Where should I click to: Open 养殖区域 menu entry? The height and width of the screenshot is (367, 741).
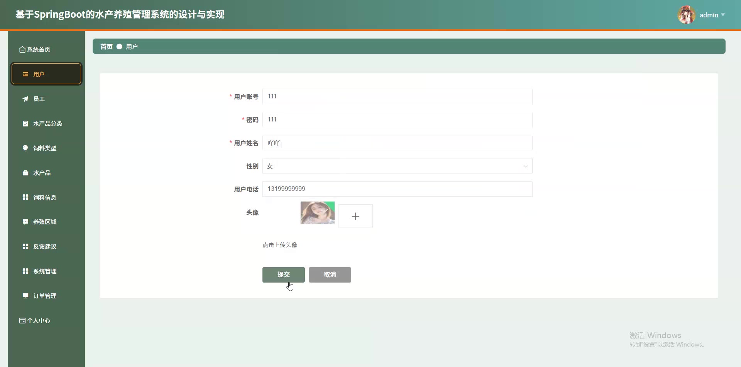point(46,222)
